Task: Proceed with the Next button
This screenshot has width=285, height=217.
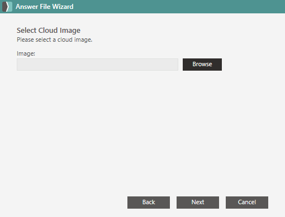Action: click(x=198, y=203)
